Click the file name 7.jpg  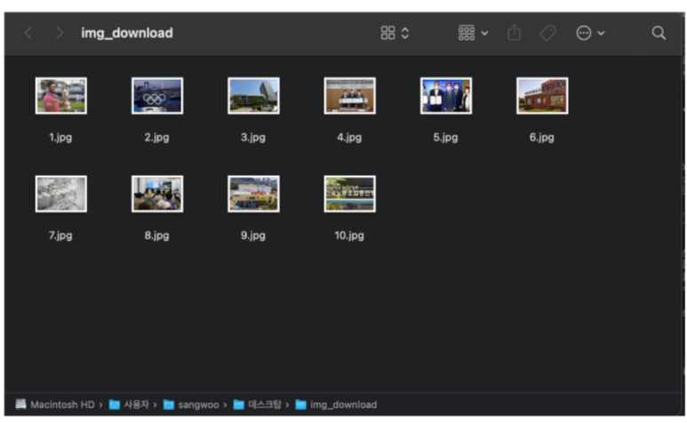(x=60, y=235)
